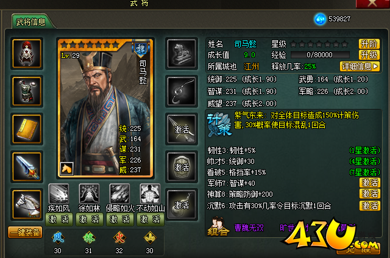The image size is (390, 258).
Task: Click the 疾如风 skill icon
Action: (58, 193)
